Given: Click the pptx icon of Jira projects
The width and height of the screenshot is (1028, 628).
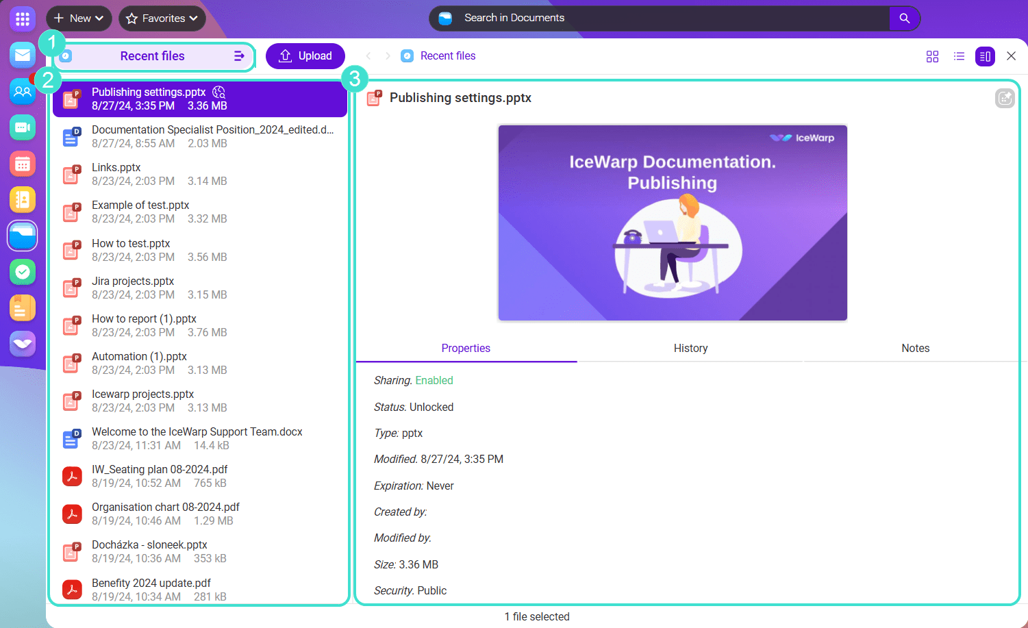Looking at the screenshot, I should pos(72,288).
